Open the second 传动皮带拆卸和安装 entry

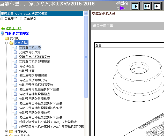pos(33,80)
